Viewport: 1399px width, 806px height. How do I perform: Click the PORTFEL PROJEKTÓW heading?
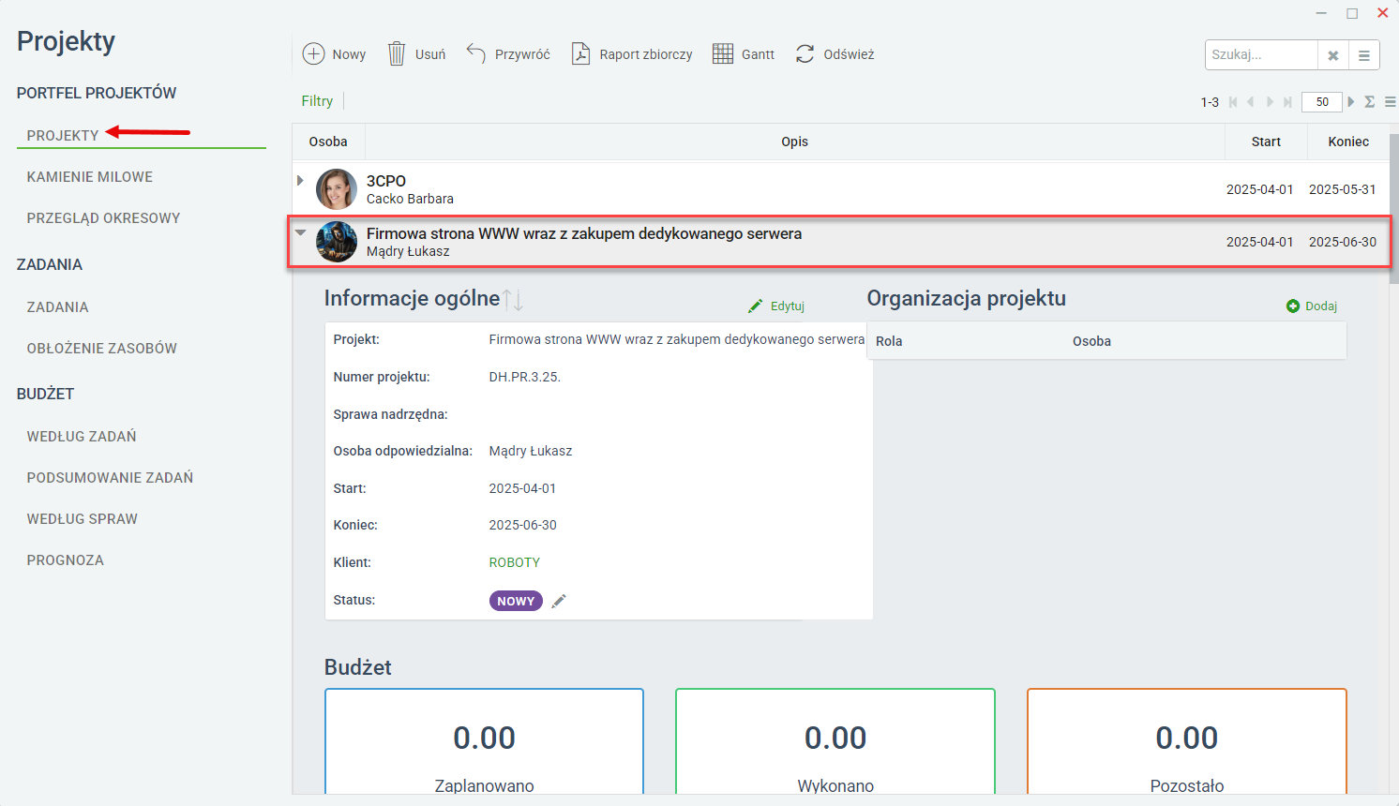click(97, 93)
